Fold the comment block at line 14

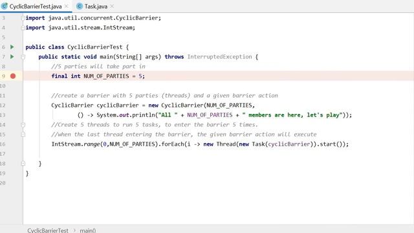click(23, 125)
